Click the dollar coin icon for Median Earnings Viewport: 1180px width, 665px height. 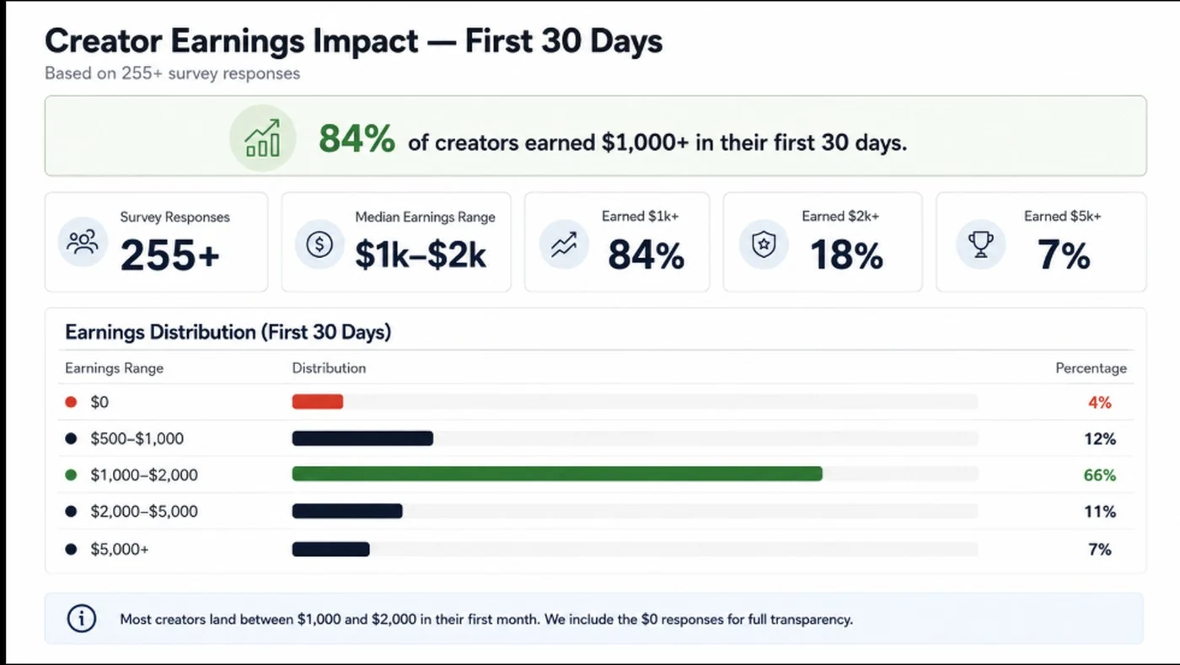point(319,244)
